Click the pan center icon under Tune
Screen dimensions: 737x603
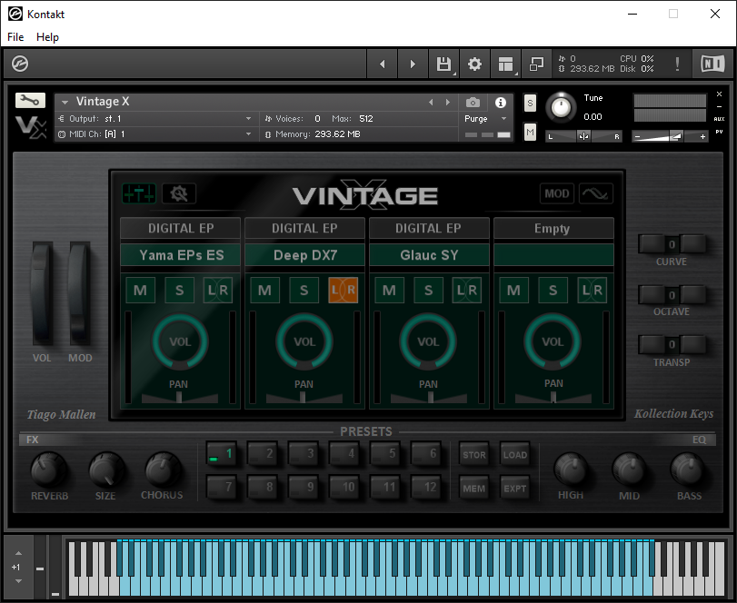pos(583,136)
